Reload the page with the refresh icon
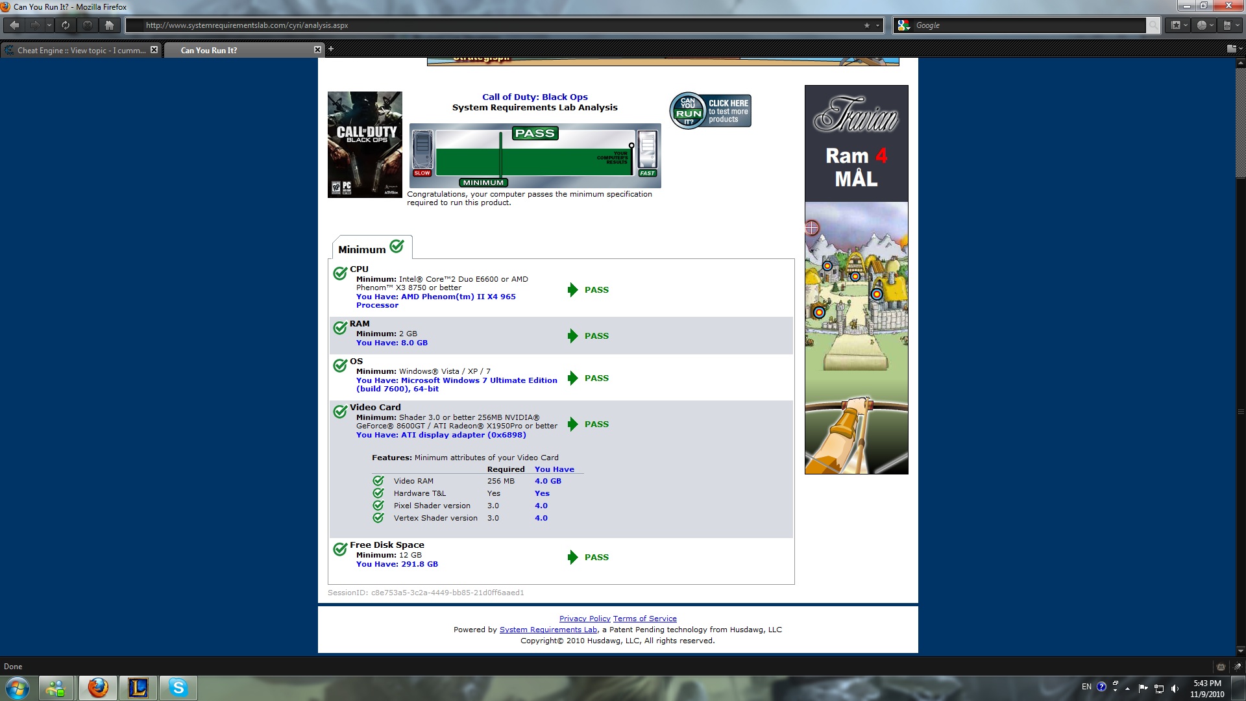Screen dimensions: 1246x701 [66, 25]
